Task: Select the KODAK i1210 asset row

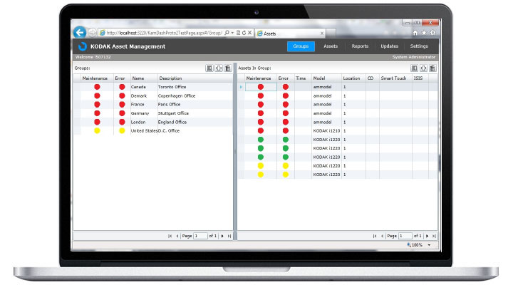Action: click(x=337, y=130)
